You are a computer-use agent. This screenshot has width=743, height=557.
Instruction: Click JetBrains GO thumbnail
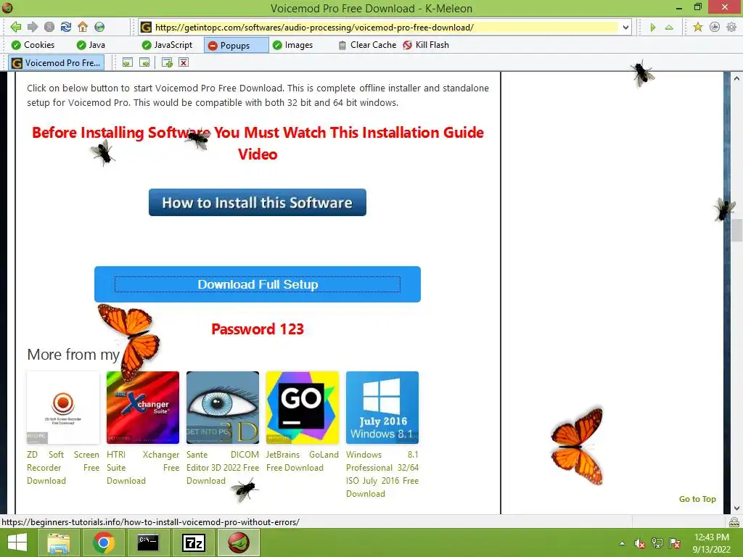point(303,408)
